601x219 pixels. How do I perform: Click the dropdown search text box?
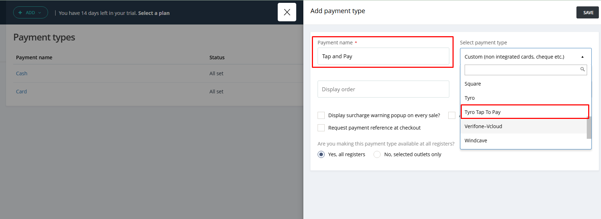click(x=522, y=70)
